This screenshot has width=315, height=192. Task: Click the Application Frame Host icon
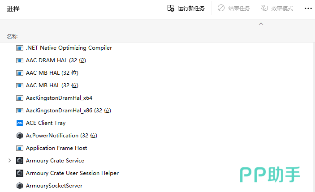click(x=20, y=148)
